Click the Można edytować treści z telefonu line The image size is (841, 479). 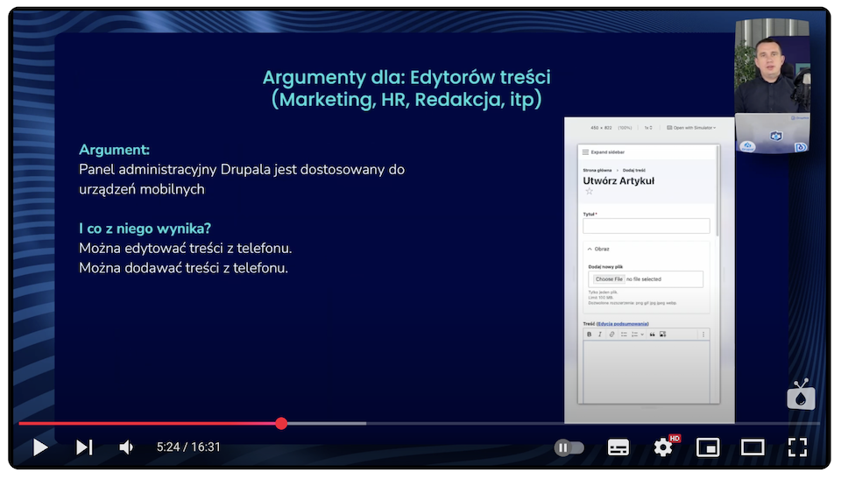(x=186, y=249)
